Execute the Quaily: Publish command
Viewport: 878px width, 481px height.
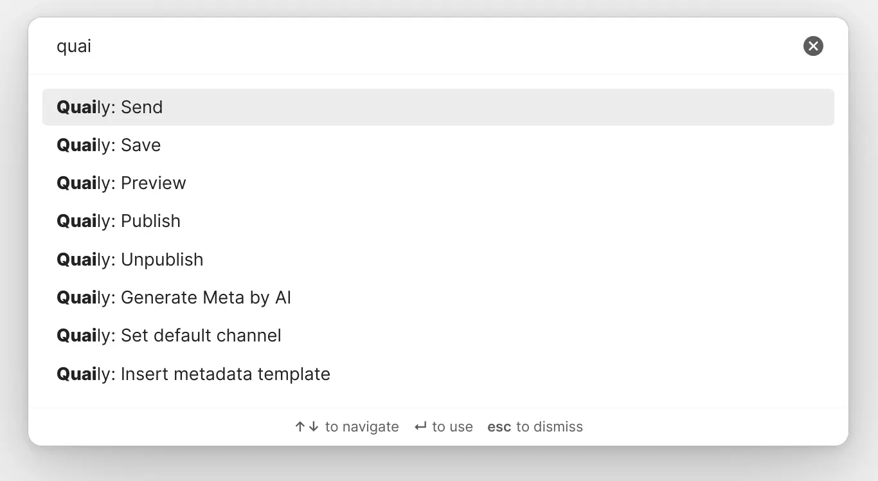(438, 221)
